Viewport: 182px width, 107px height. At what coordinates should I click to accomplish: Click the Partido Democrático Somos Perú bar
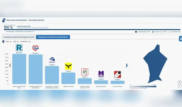click(36, 69)
